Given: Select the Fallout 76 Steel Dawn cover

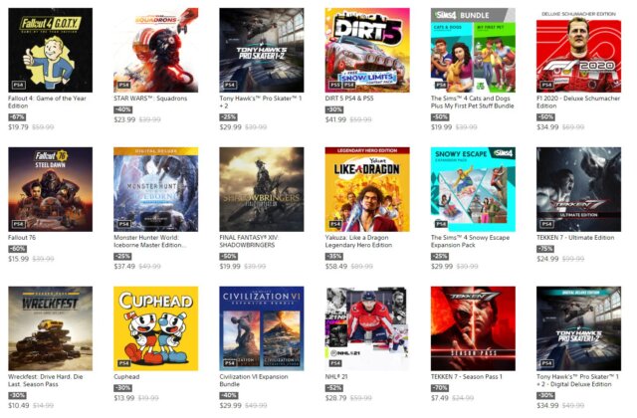Looking at the screenshot, I should click(x=51, y=189).
